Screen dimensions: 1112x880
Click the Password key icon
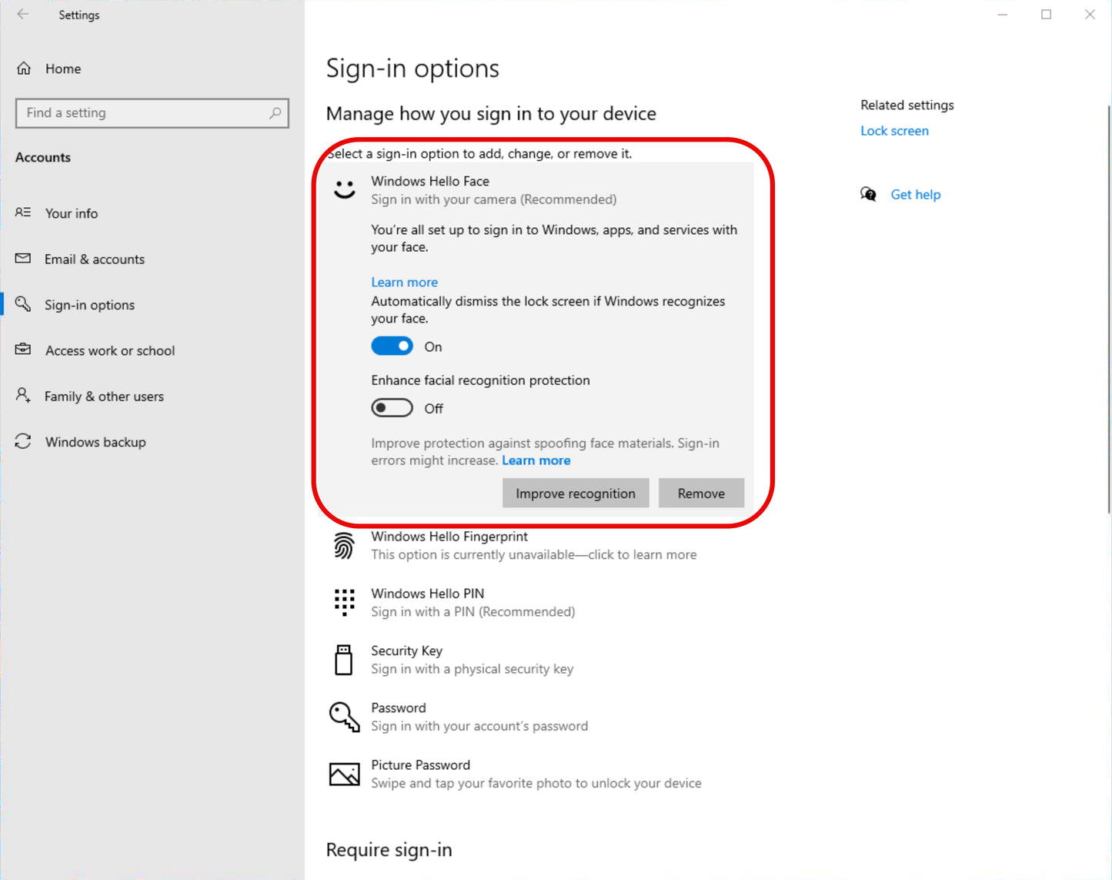point(344,716)
